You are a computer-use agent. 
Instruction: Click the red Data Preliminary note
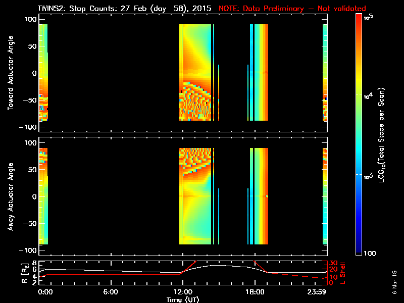(292, 9)
